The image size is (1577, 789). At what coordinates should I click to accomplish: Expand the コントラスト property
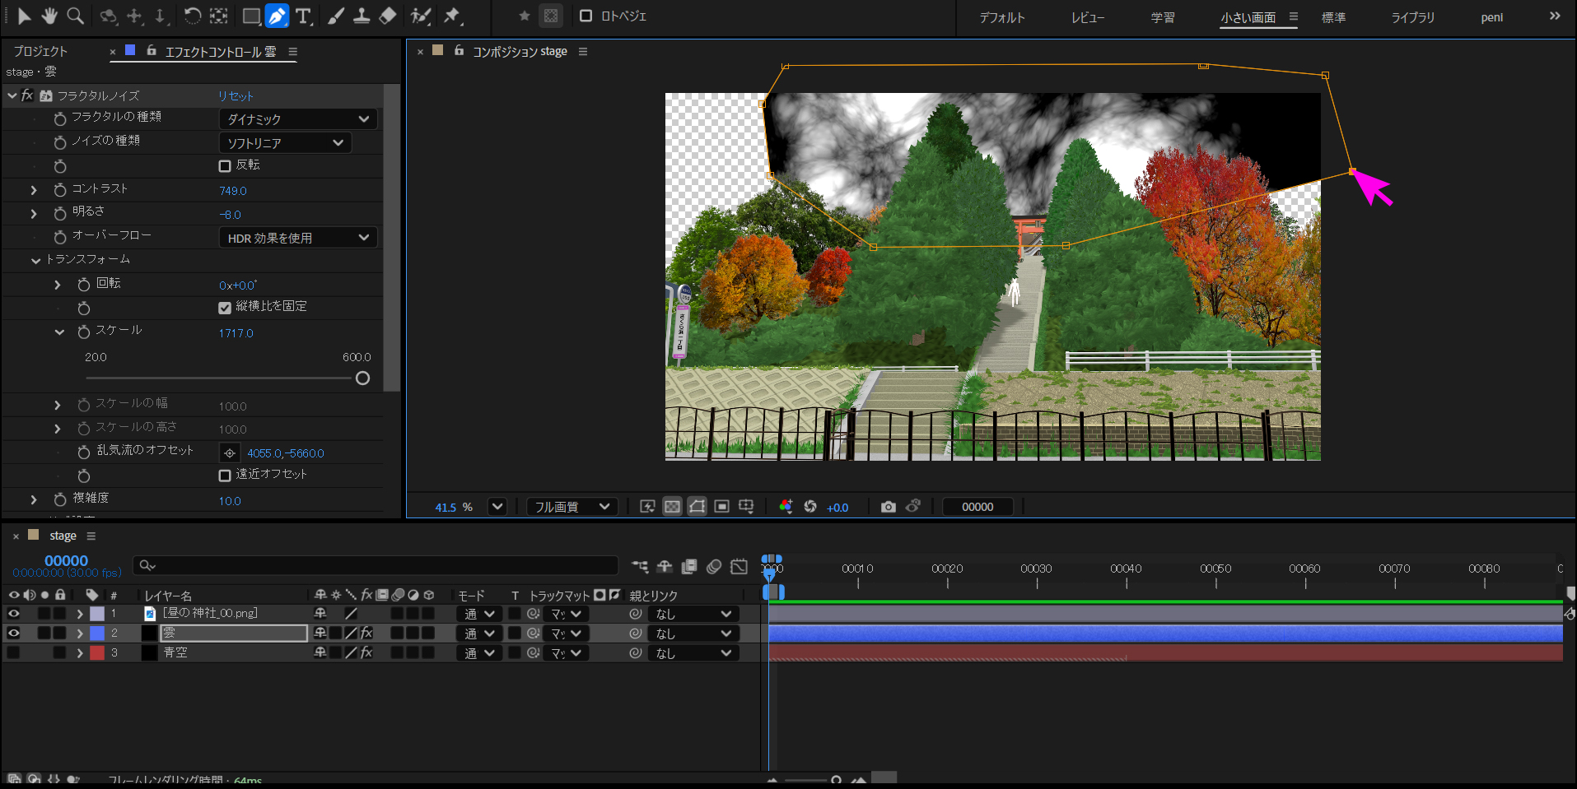(34, 190)
